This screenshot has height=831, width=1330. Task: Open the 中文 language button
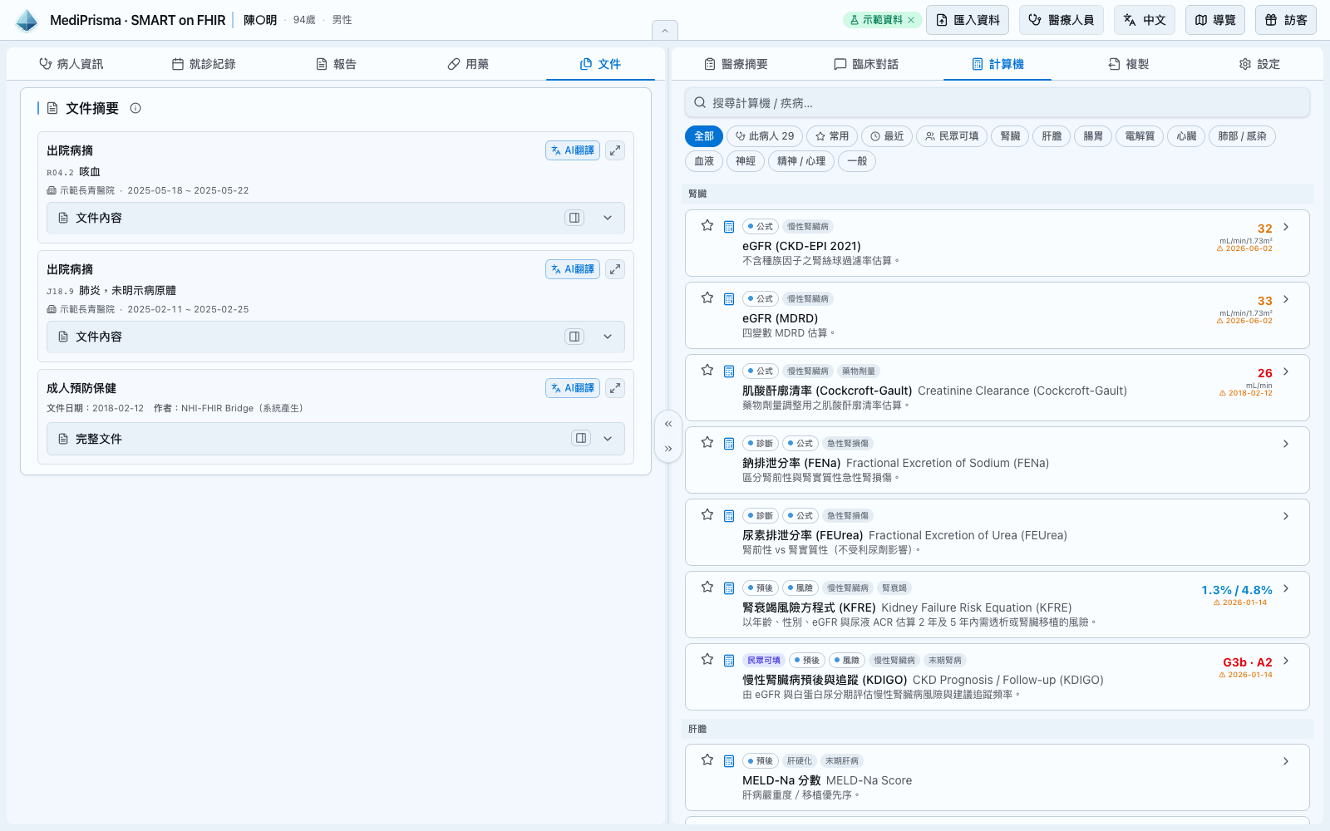1145,20
